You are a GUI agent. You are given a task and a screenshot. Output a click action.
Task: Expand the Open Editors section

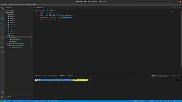(x=10, y=10)
